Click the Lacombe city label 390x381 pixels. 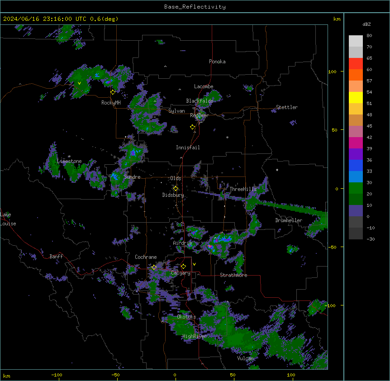click(204, 86)
